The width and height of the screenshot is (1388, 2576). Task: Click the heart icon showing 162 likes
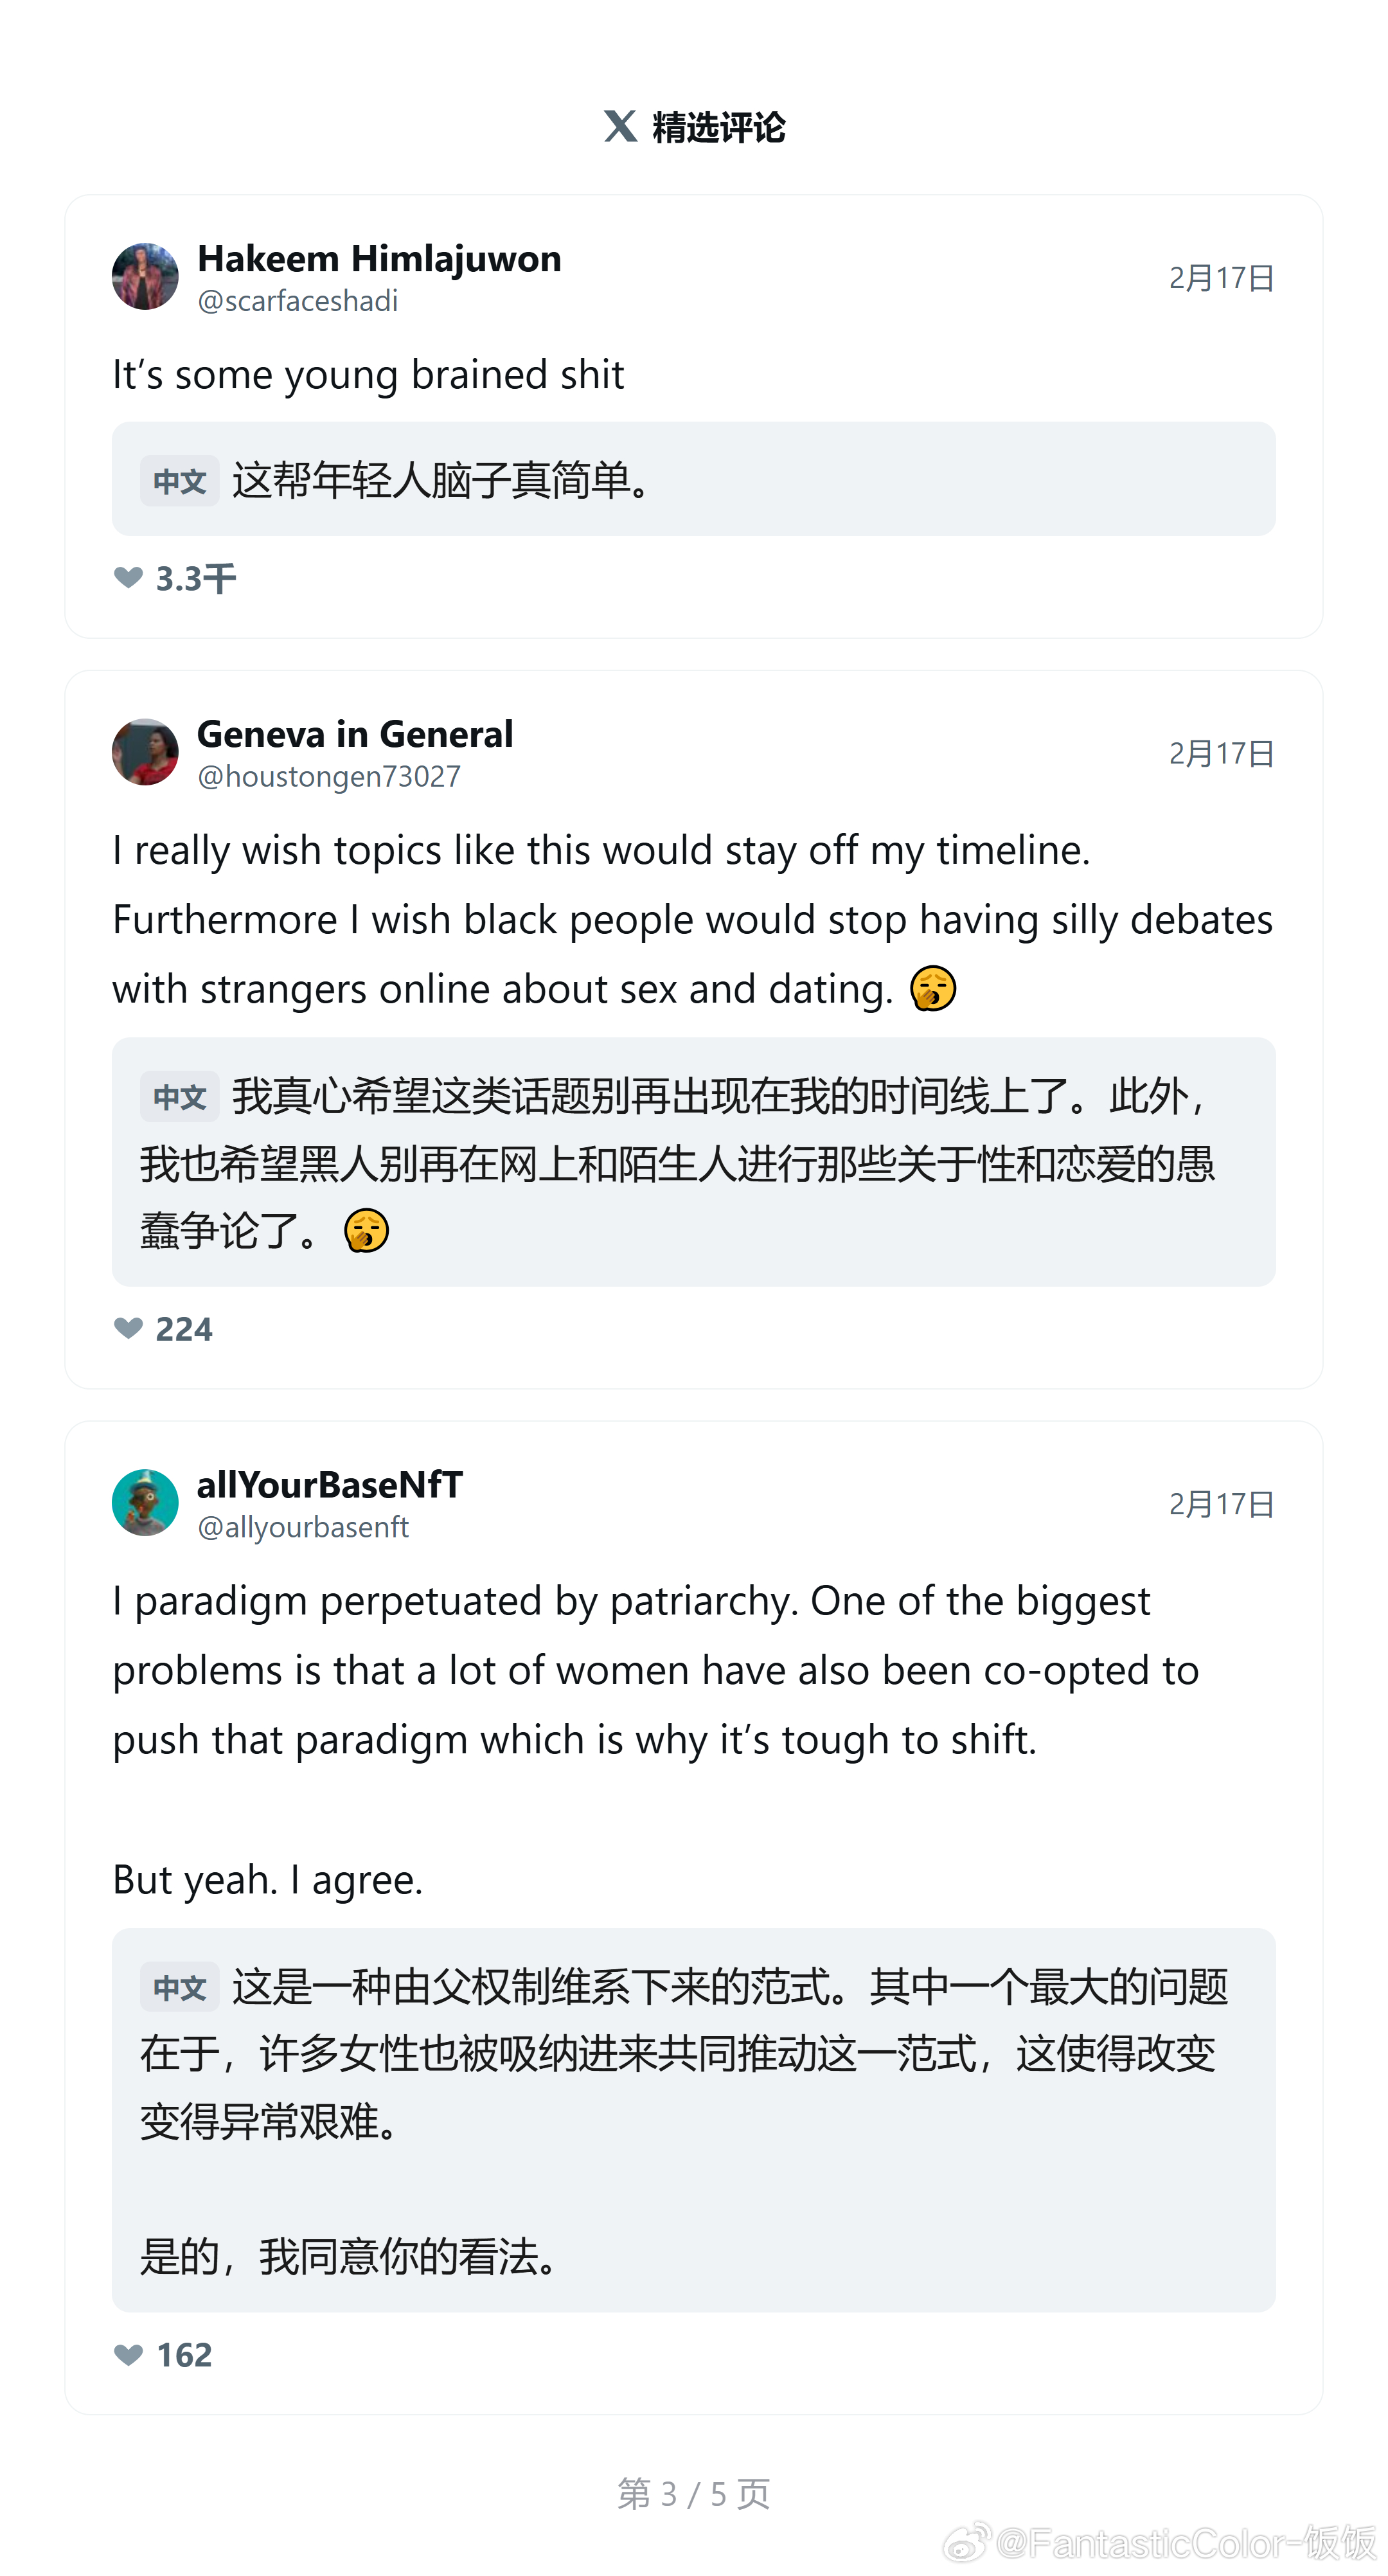tap(128, 2354)
